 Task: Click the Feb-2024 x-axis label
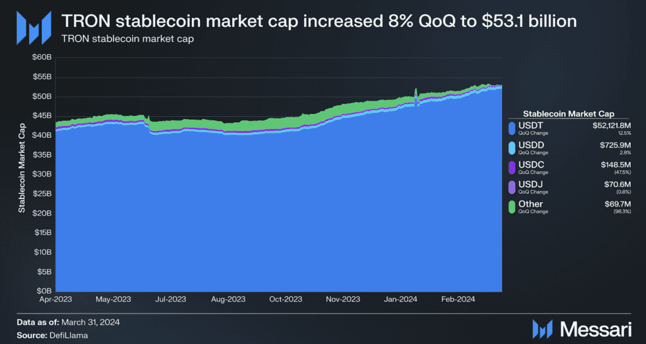(458, 300)
